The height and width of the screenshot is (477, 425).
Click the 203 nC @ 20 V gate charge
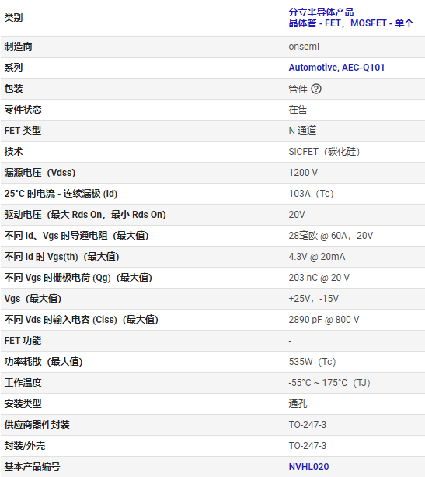319,278
